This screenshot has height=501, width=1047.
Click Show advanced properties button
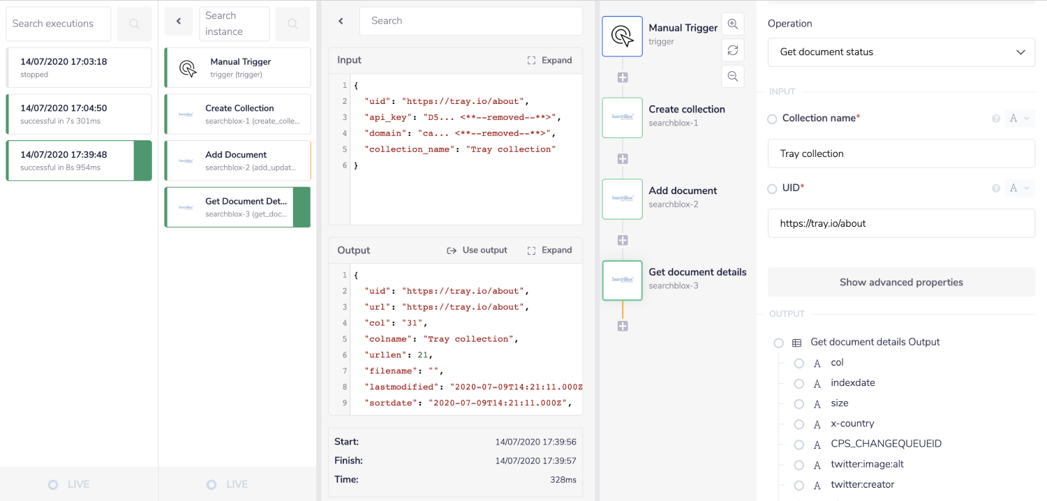[x=901, y=283]
